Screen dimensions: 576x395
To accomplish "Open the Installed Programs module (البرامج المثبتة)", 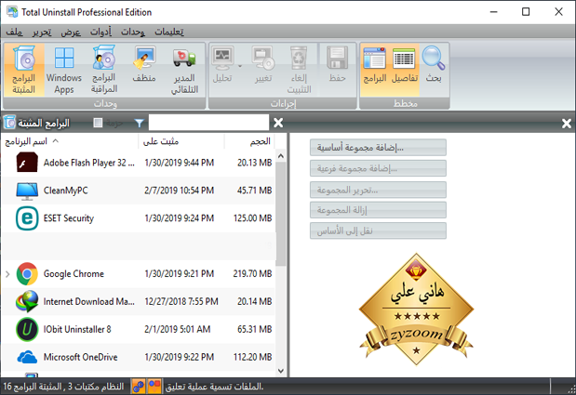I will 24,70.
